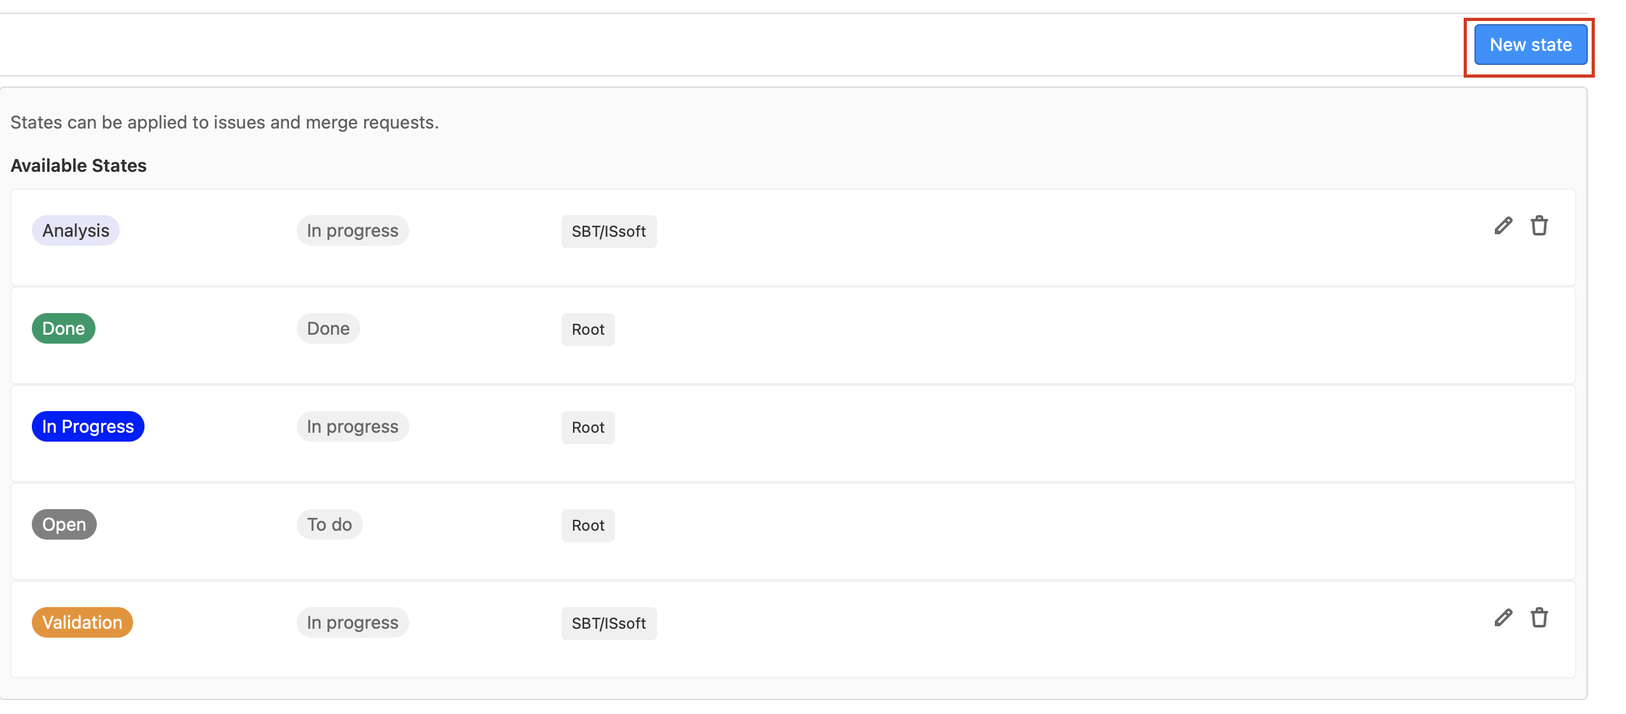This screenshot has height=714, width=1626.
Task: Click the gray Open state label
Action: [64, 524]
